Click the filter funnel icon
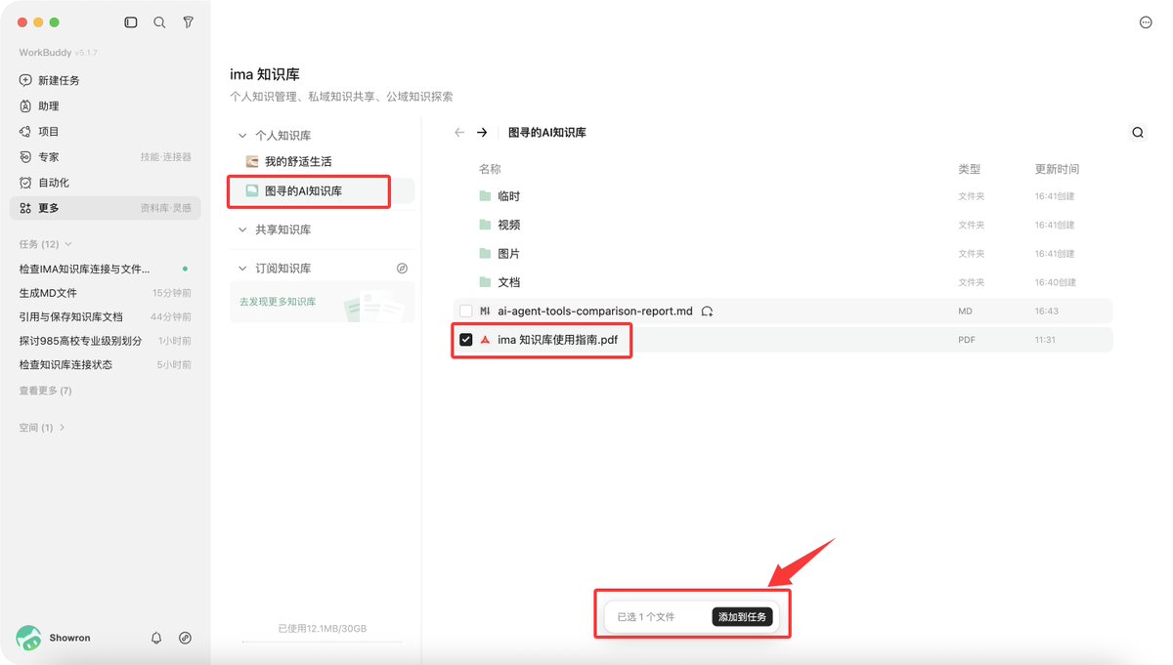The image size is (1173, 665). point(188,22)
